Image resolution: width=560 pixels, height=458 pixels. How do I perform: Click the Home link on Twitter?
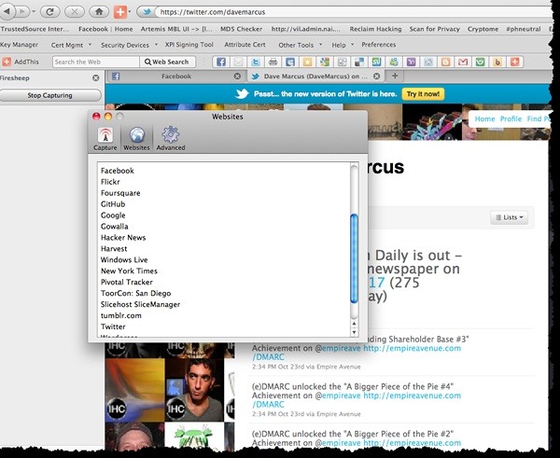point(484,118)
